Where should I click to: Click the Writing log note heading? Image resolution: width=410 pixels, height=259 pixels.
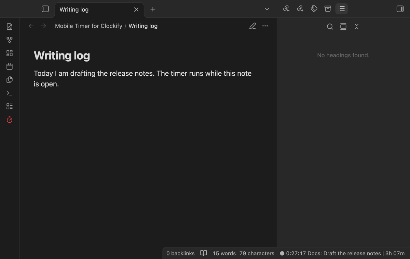click(x=62, y=55)
